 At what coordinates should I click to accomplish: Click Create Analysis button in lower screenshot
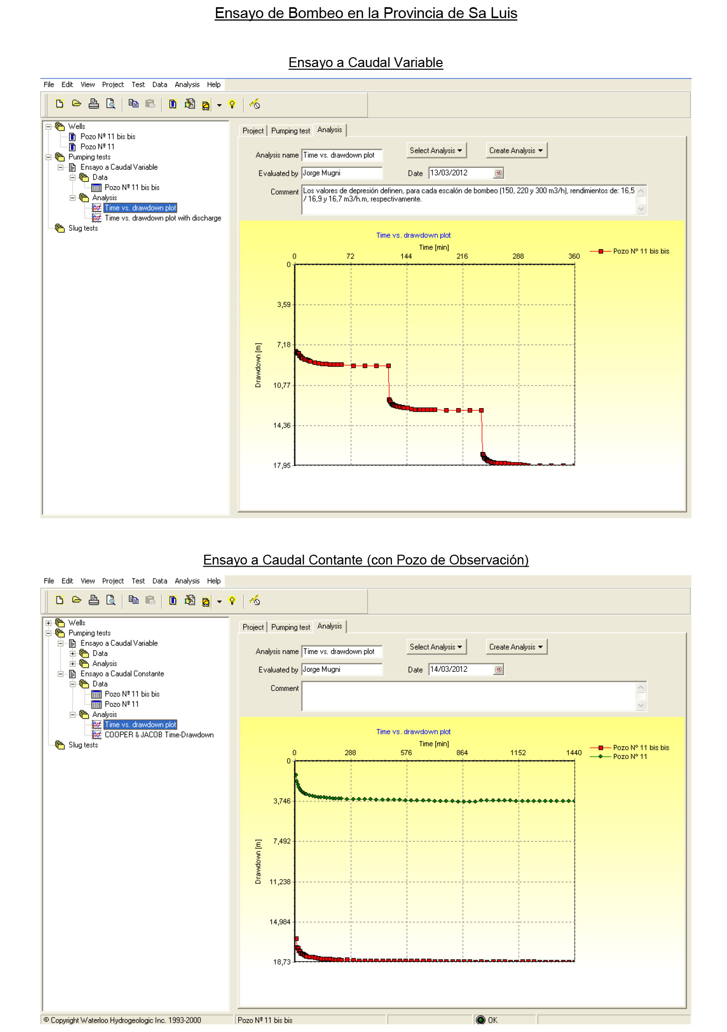click(x=516, y=647)
